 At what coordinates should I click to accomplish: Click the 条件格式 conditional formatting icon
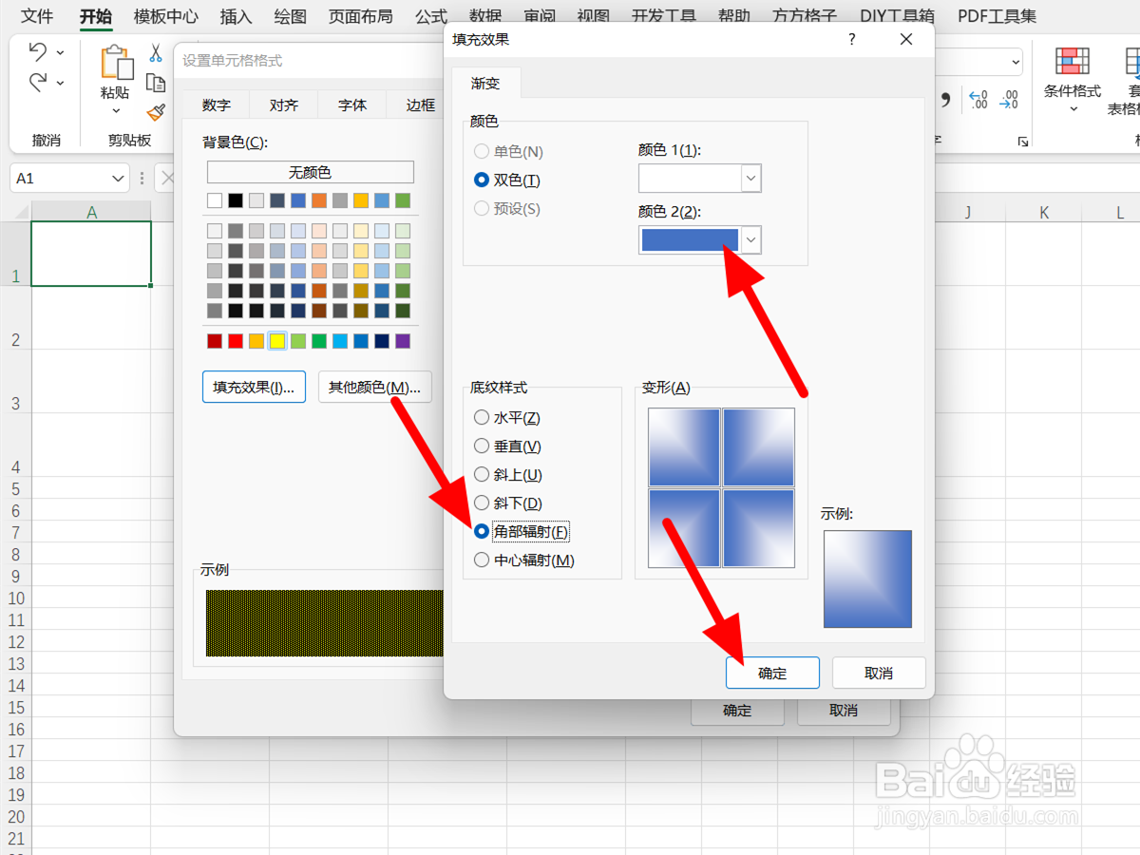[x=1073, y=61]
